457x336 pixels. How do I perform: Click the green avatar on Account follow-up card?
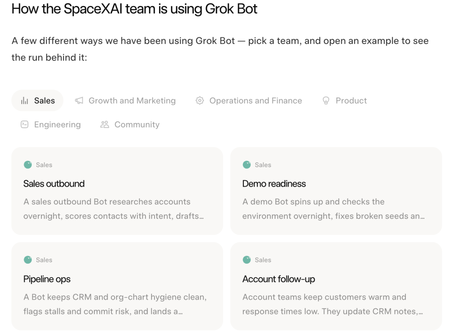point(247,260)
